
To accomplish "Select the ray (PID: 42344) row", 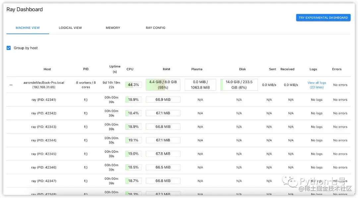I will pos(179,140).
